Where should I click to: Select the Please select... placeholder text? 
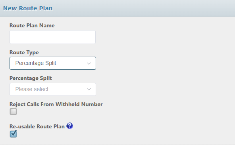(34, 89)
